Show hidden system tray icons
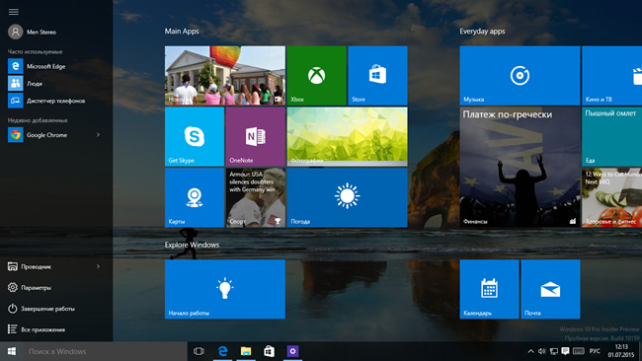 (530, 351)
